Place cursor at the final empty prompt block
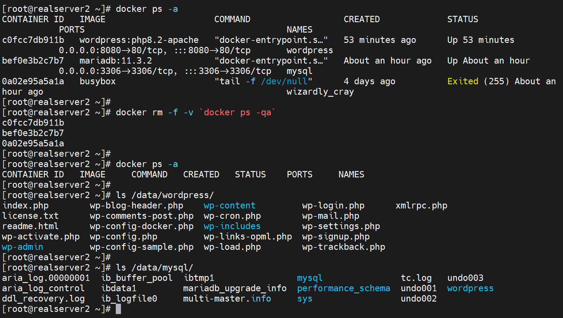Image resolution: width=563 pixels, height=318 pixels. tap(118, 309)
